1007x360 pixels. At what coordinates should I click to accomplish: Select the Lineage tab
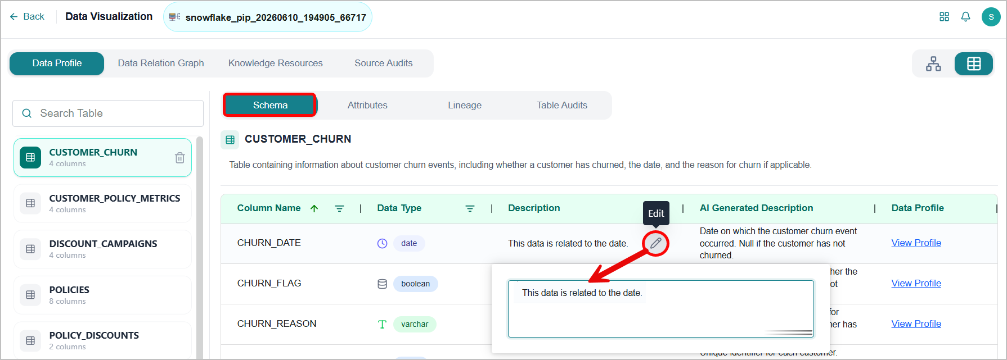coord(465,105)
